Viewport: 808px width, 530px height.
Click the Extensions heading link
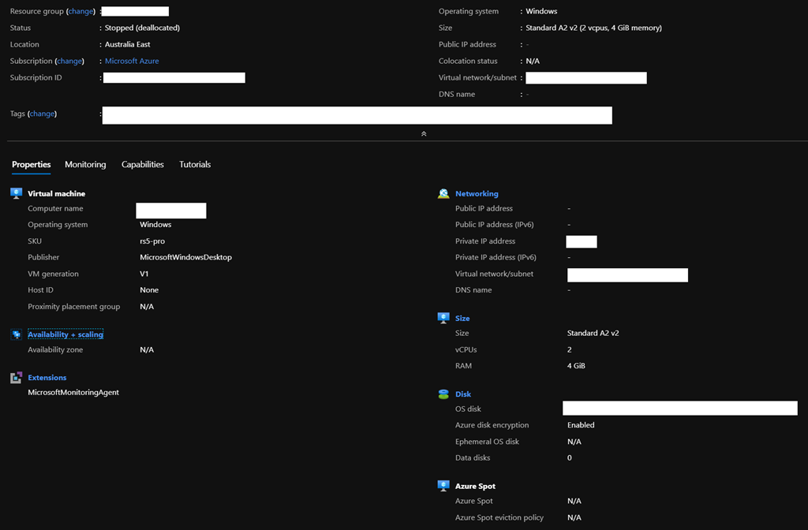[47, 378]
